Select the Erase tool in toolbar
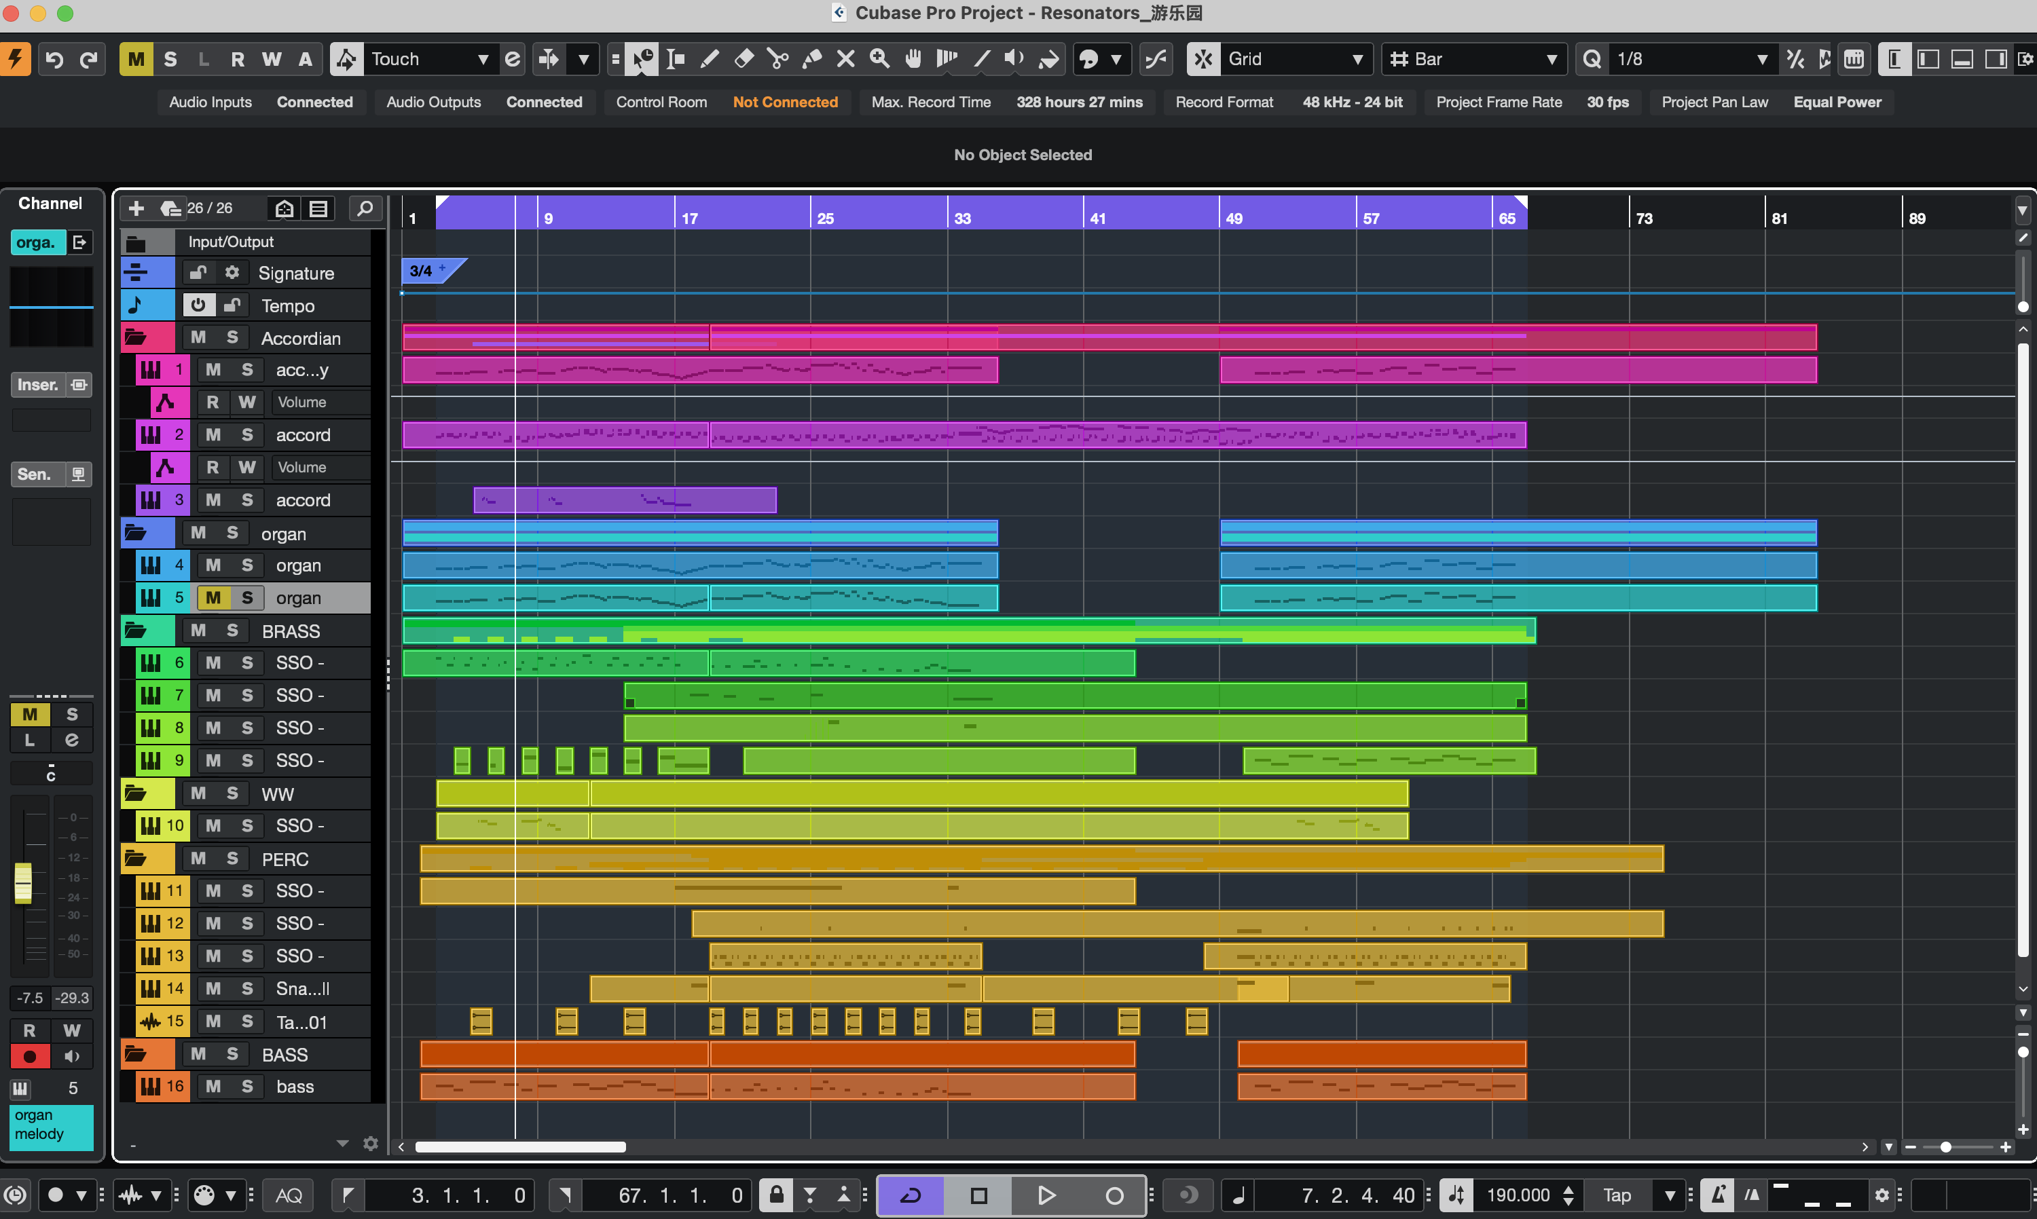The height and width of the screenshot is (1219, 2037). click(744, 59)
